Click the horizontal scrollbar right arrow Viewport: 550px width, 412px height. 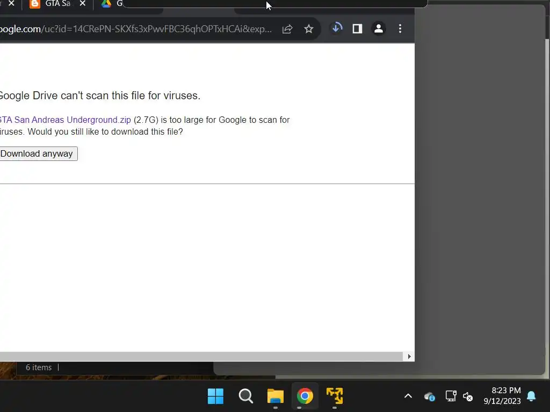pyautogui.click(x=409, y=357)
